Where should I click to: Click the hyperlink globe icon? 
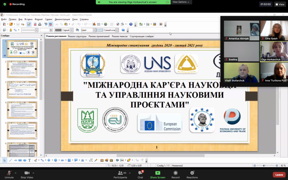tap(105, 24)
